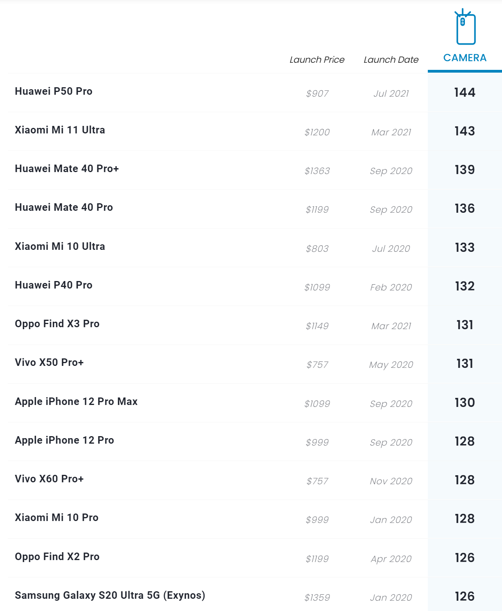Click the camera score 144
This screenshot has width=502, height=611.
click(x=465, y=92)
